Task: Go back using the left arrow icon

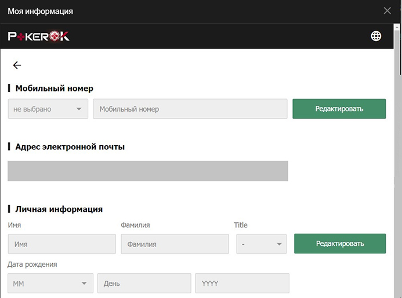Action: click(17, 65)
